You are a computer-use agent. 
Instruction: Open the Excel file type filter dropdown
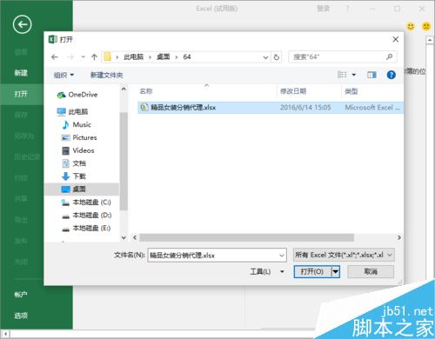[344, 255]
